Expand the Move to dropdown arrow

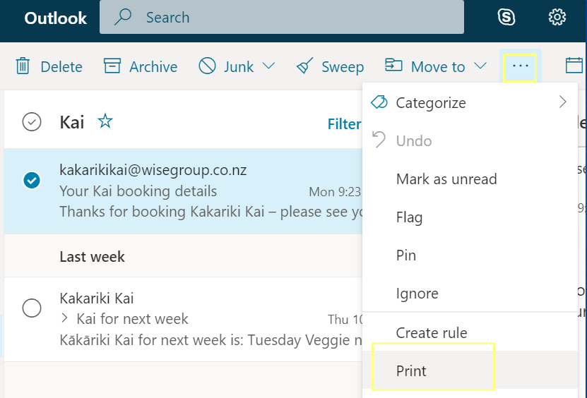pyautogui.click(x=480, y=66)
